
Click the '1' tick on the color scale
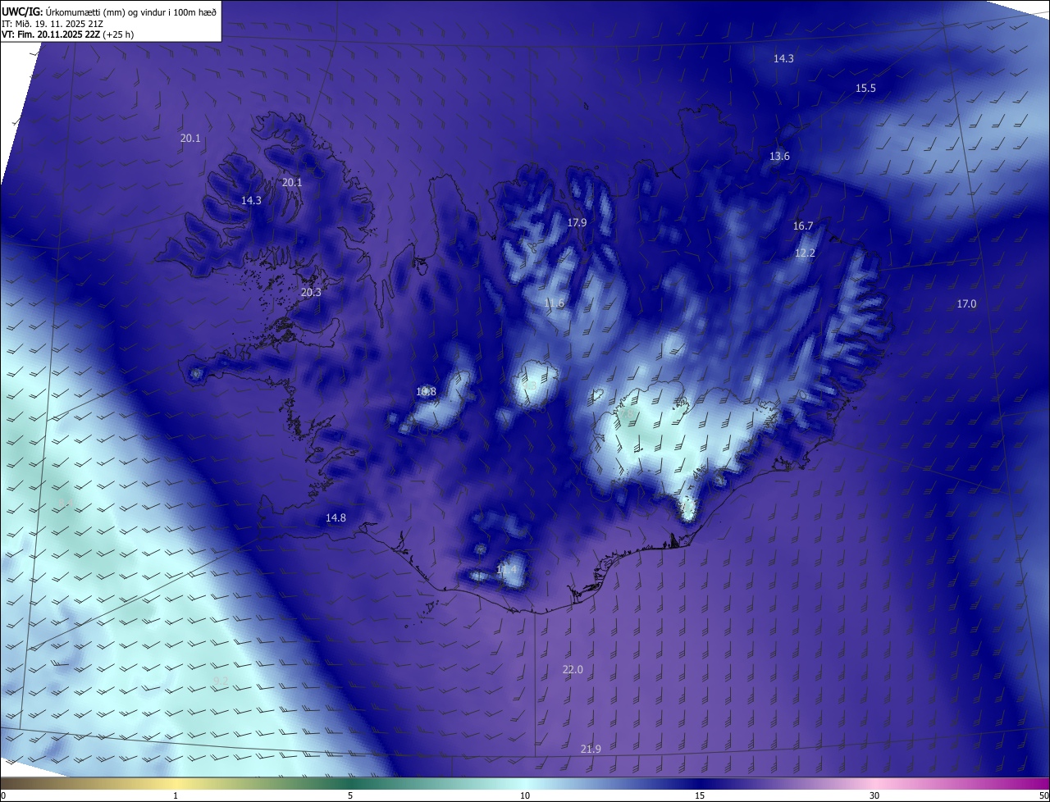point(176,795)
